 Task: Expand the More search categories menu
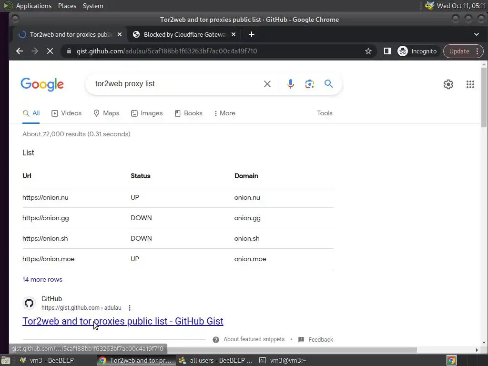[x=224, y=113]
